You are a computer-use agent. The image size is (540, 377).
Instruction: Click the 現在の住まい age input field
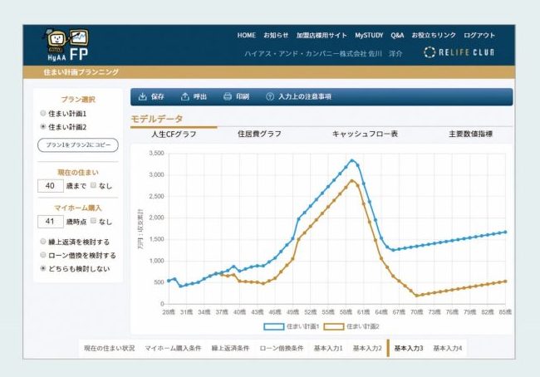(x=50, y=186)
